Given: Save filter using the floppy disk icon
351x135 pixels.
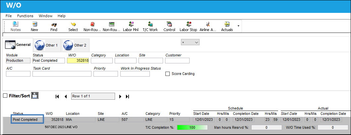Looking at the screenshot, I should pyautogui.click(x=35, y=96).
